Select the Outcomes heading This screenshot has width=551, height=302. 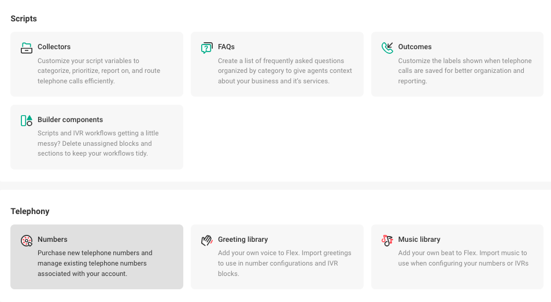tap(415, 47)
